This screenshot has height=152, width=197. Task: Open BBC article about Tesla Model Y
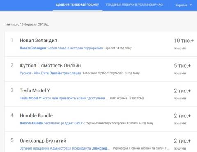tap(64, 98)
